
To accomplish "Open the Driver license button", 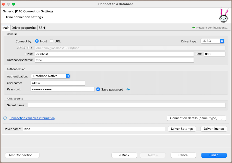I will [214, 129].
